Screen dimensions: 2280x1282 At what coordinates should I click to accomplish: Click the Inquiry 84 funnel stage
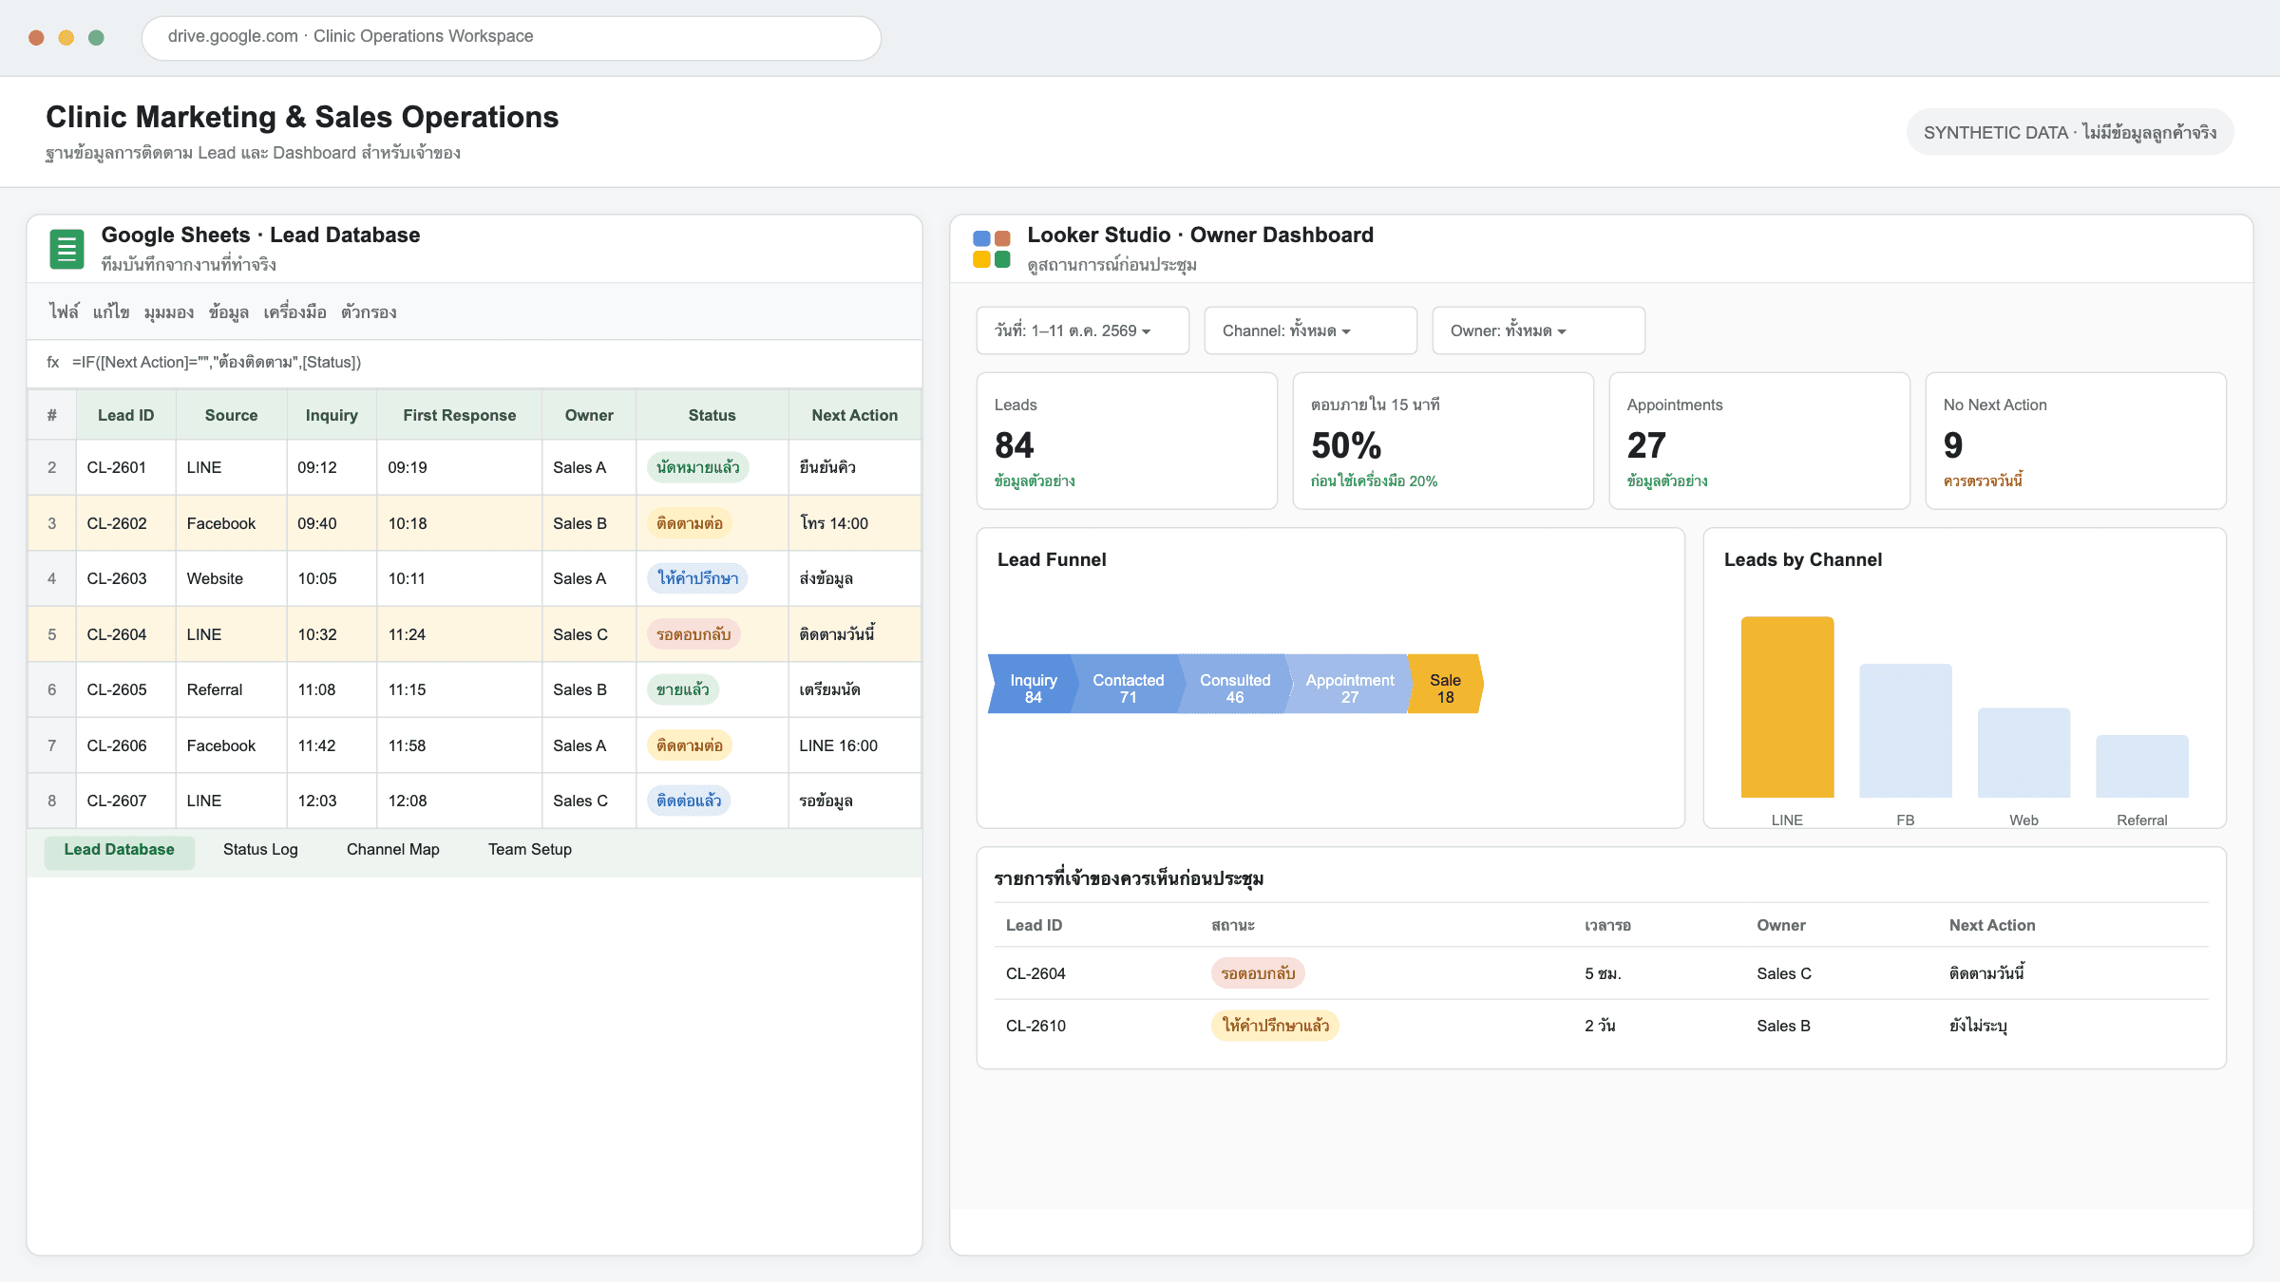click(x=1033, y=684)
